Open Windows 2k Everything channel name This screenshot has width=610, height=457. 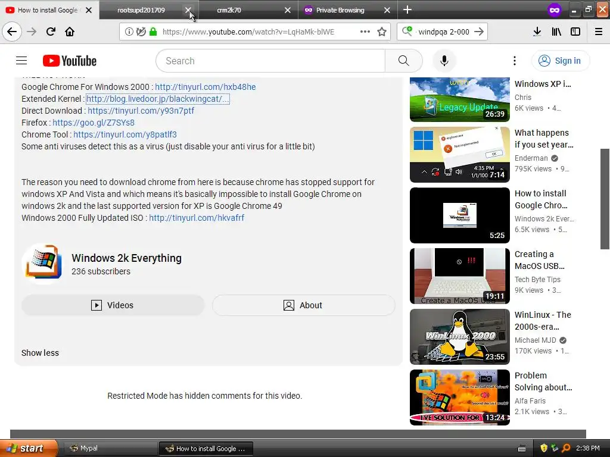click(x=126, y=258)
